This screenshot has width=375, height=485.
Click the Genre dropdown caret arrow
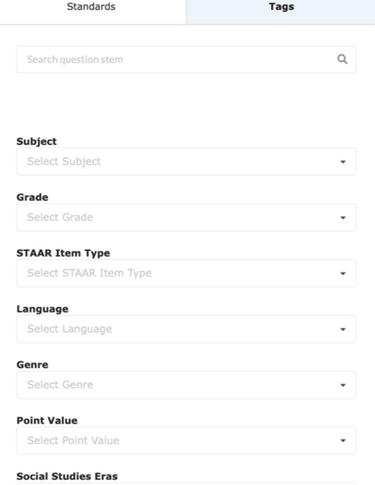343,385
